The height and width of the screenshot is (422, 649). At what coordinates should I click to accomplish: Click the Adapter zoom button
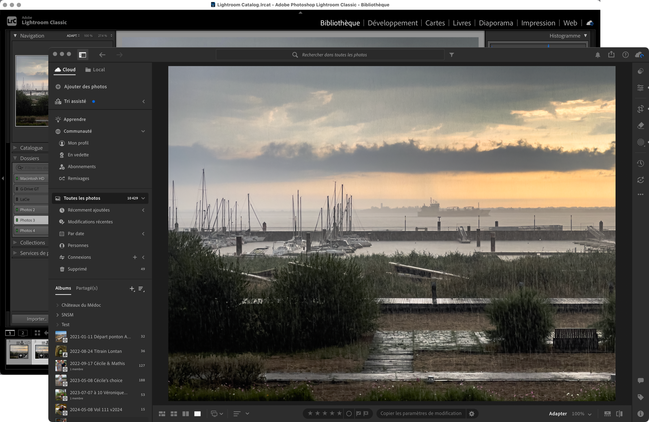[x=558, y=414]
